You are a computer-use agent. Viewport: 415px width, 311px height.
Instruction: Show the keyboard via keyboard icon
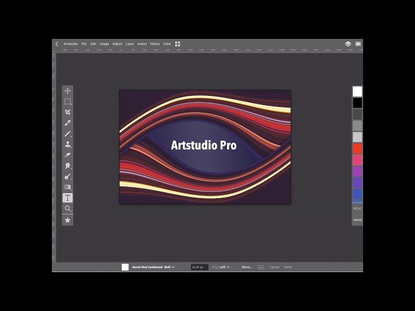[261, 267]
